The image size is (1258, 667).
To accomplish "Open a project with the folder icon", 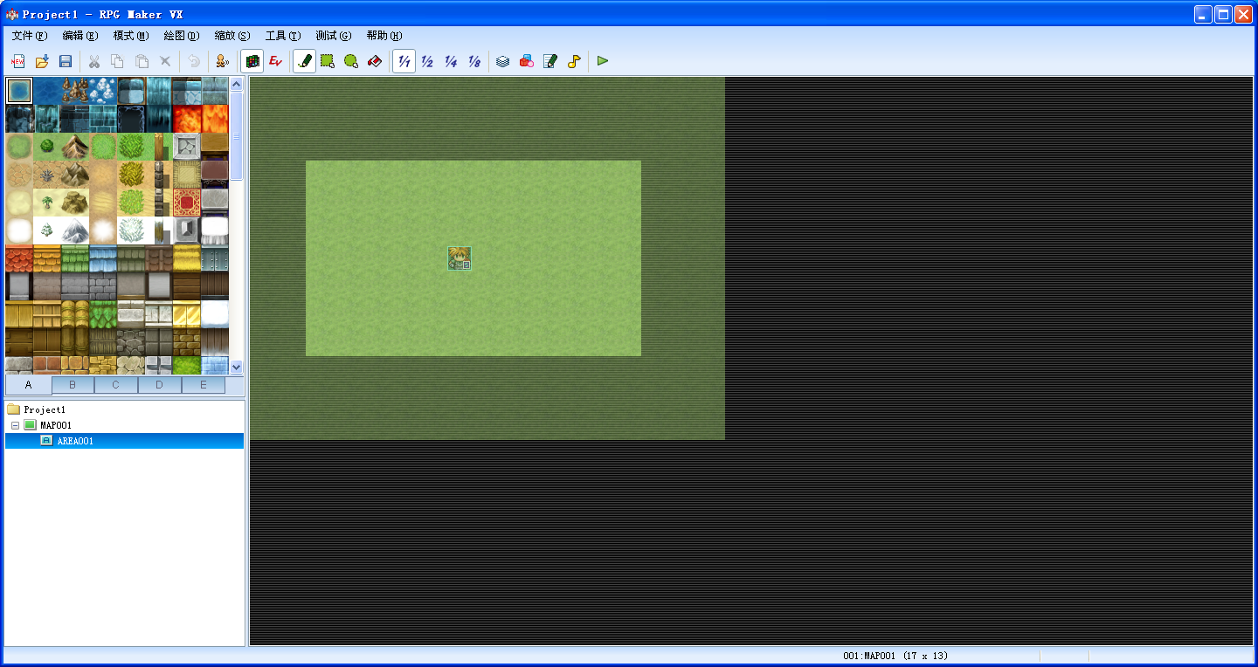I will pos(42,61).
